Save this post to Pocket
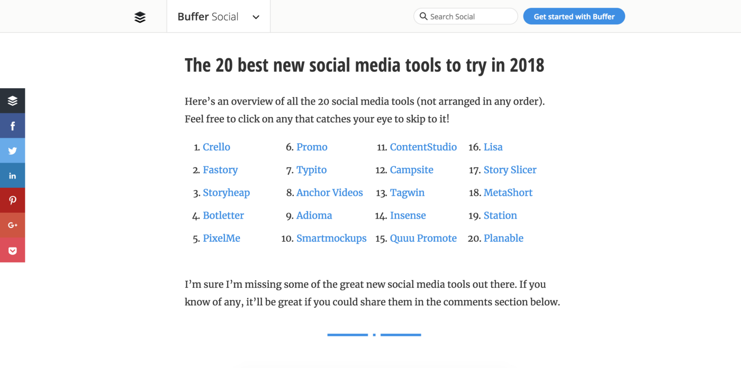The height and width of the screenshot is (368, 741). 13,250
